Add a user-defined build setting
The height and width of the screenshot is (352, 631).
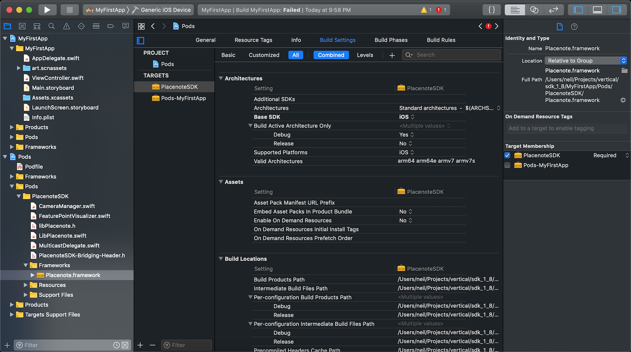tap(392, 55)
